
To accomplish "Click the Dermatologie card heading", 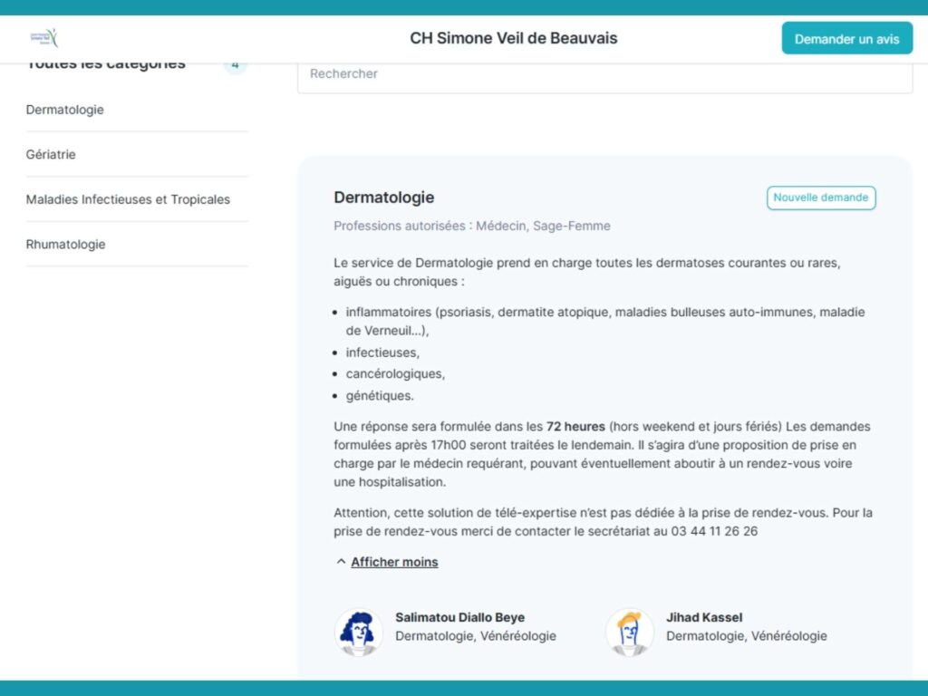I will pos(384,198).
